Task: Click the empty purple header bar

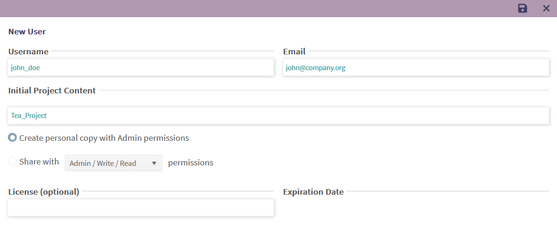Action: pyautogui.click(x=256, y=8)
